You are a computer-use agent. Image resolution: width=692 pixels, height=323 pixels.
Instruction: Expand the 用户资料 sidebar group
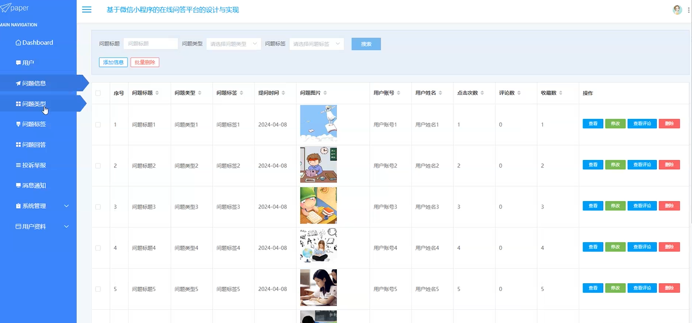[42, 226]
